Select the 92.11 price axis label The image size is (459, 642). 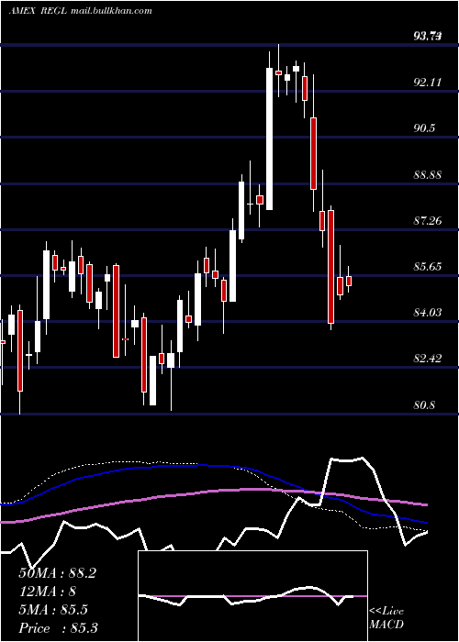428,83
